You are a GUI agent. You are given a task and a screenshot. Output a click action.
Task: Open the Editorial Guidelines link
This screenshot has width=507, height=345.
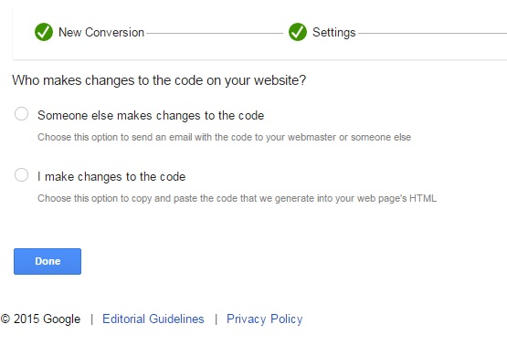153,319
